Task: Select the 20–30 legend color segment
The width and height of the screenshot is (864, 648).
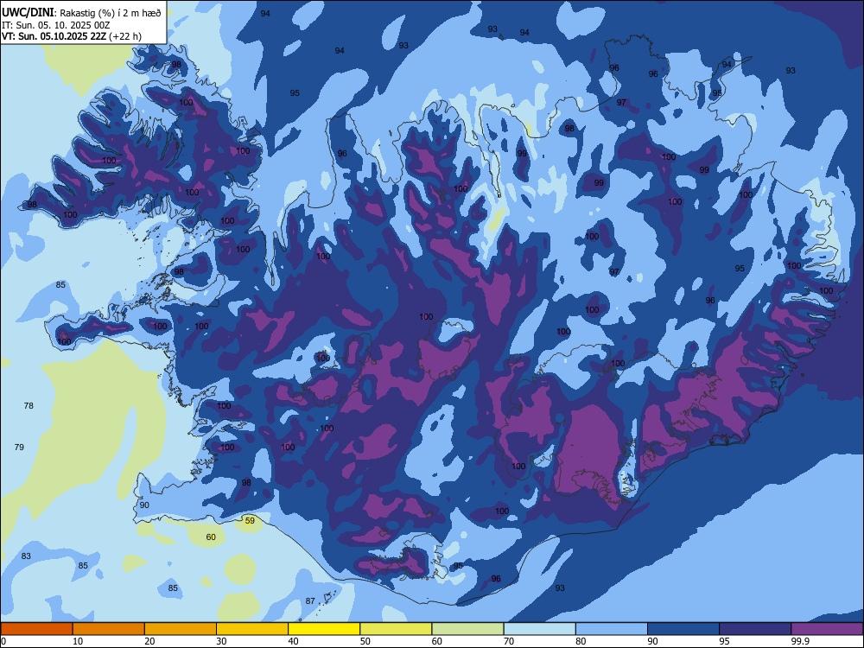Action: point(181,629)
